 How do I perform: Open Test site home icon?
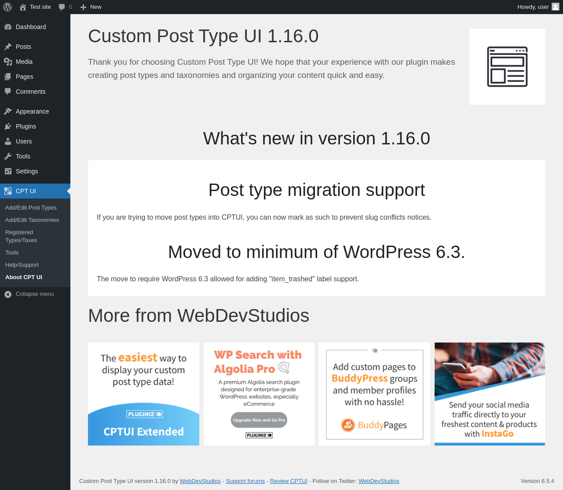(x=23, y=7)
